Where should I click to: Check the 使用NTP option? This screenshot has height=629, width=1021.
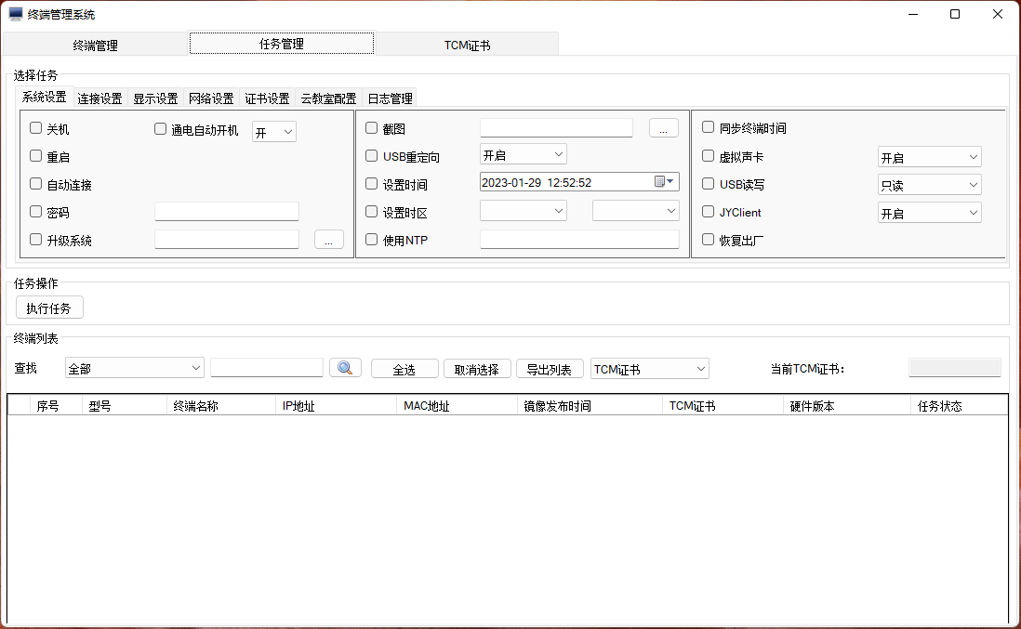point(372,240)
